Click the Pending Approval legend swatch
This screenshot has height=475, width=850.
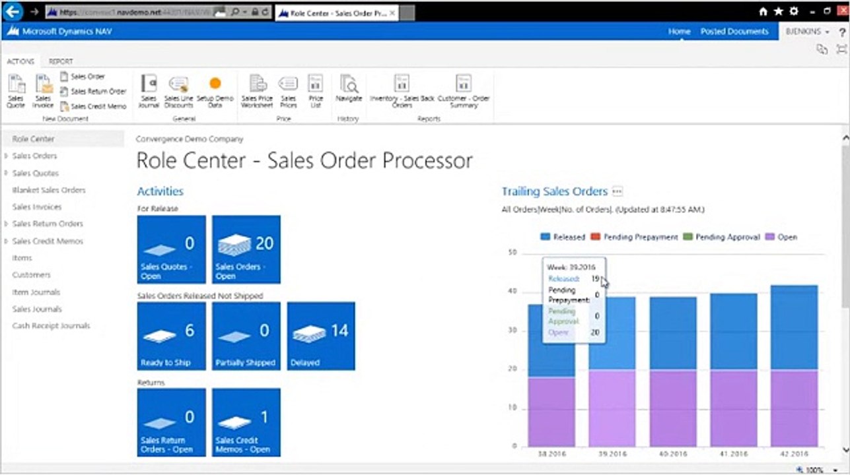[688, 237]
